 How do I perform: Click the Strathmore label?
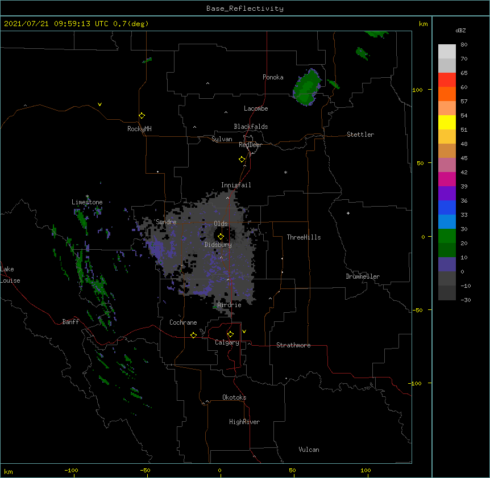coord(293,345)
